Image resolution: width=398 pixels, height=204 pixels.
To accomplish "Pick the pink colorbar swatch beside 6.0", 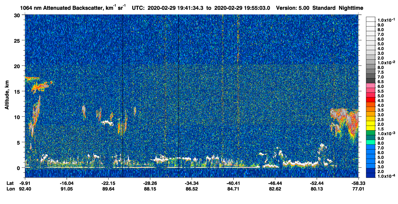I will point(371,86).
